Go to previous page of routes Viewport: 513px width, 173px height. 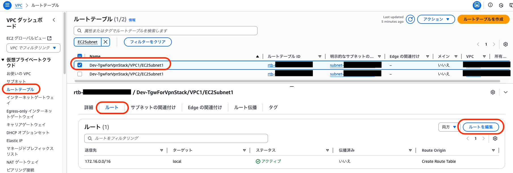pyautogui.click(x=468, y=138)
